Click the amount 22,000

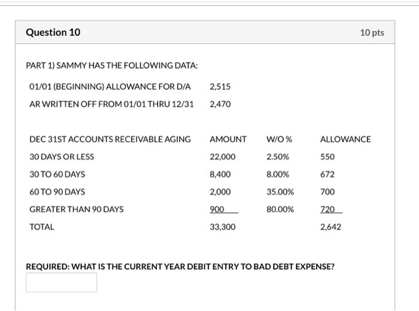222,157
